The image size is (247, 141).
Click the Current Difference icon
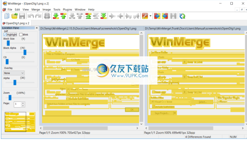click(96, 16)
